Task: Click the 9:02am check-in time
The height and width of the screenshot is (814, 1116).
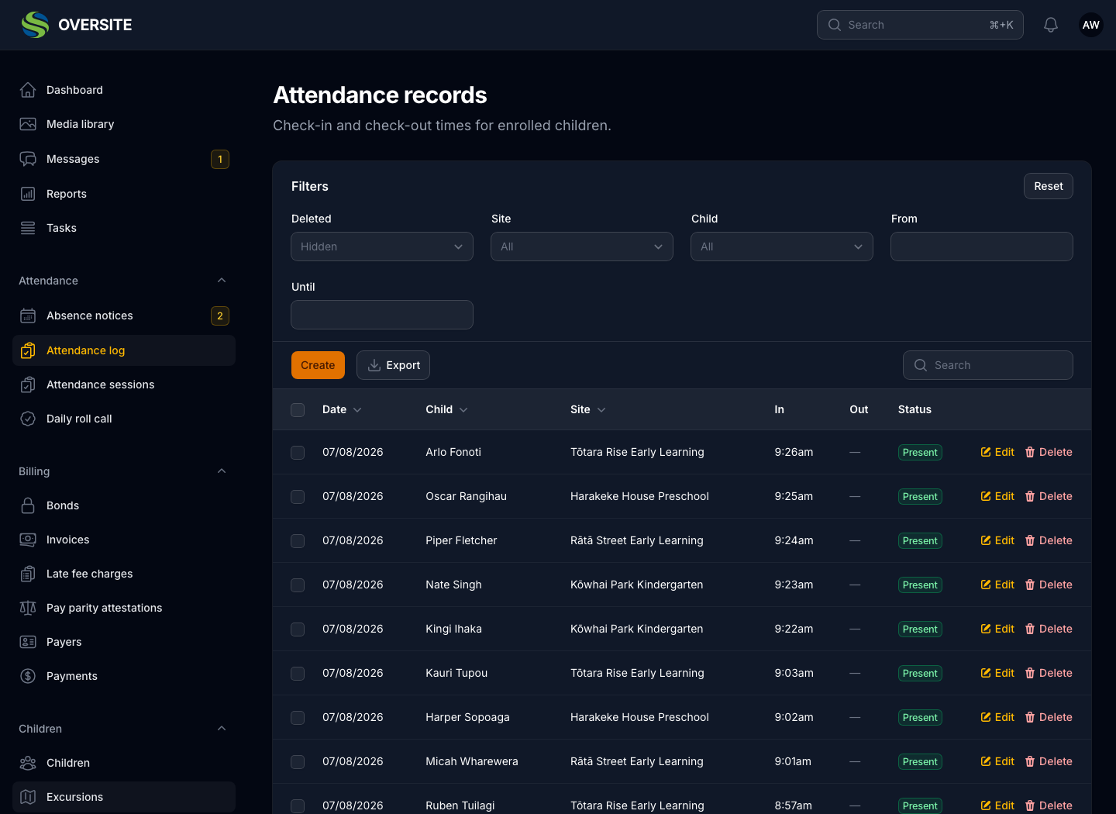Action: 794,717
